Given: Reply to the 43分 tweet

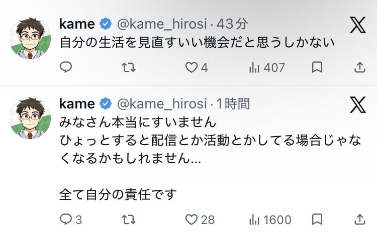Looking at the screenshot, I should tap(66, 67).
